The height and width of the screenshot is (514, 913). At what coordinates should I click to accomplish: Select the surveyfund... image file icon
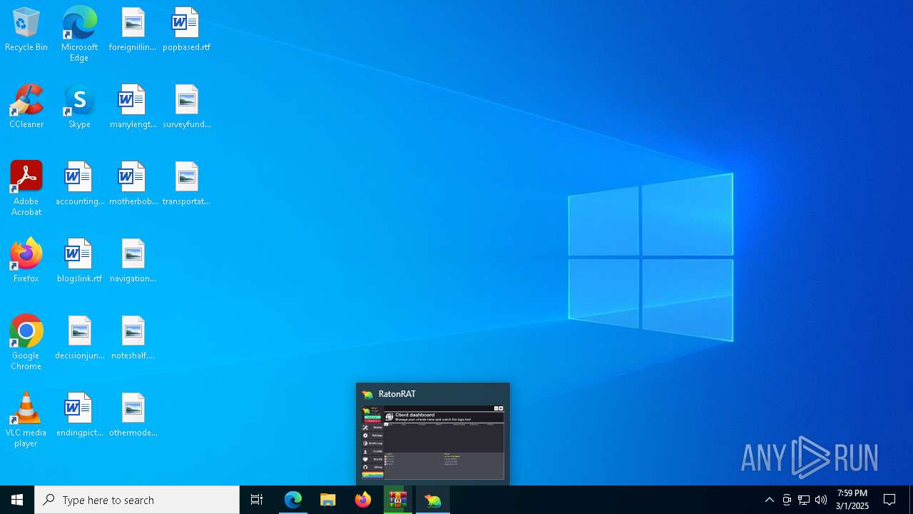pos(186,107)
